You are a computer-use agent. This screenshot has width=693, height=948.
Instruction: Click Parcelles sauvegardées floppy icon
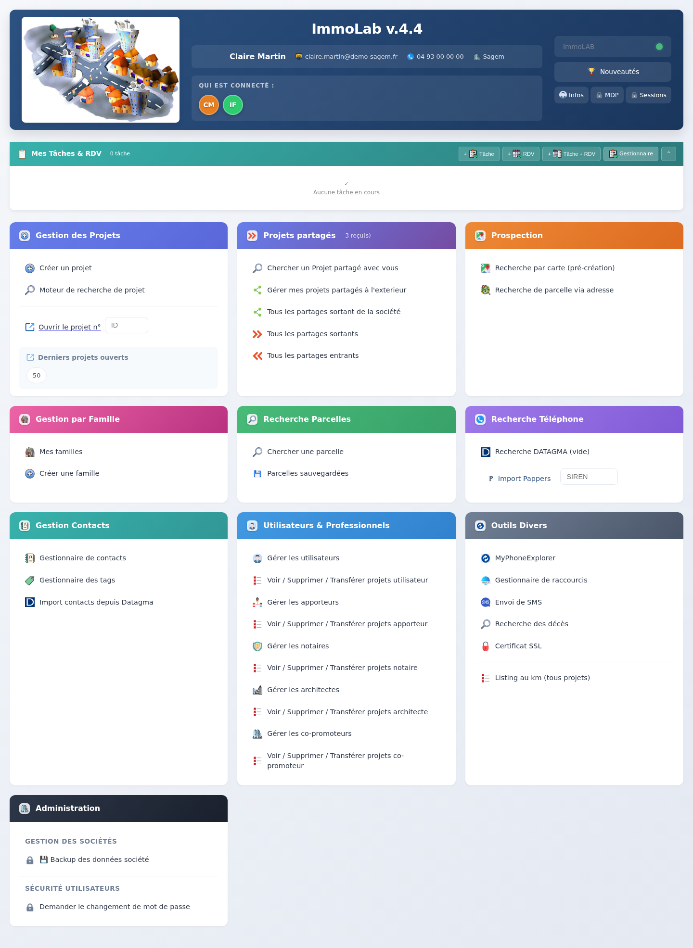(257, 474)
